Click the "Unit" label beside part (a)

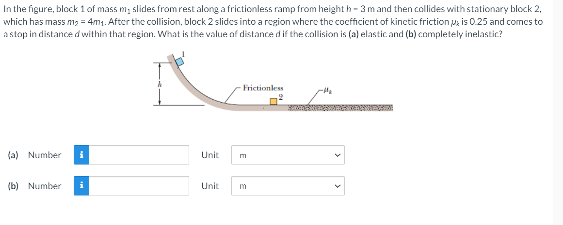210,155
